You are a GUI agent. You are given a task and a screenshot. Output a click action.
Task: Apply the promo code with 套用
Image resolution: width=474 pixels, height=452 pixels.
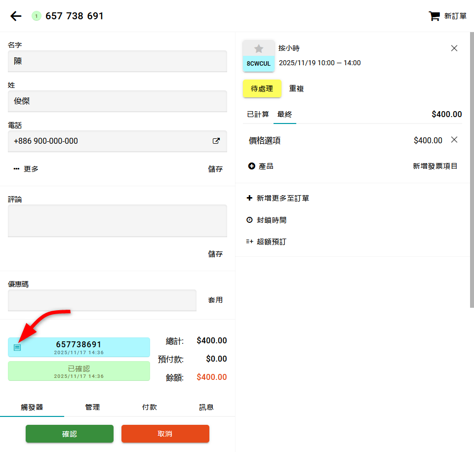coord(215,300)
